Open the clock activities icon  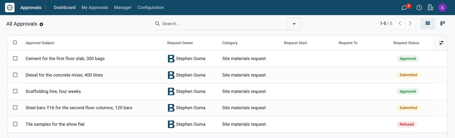pyautogui.click(x=419, y=8)
